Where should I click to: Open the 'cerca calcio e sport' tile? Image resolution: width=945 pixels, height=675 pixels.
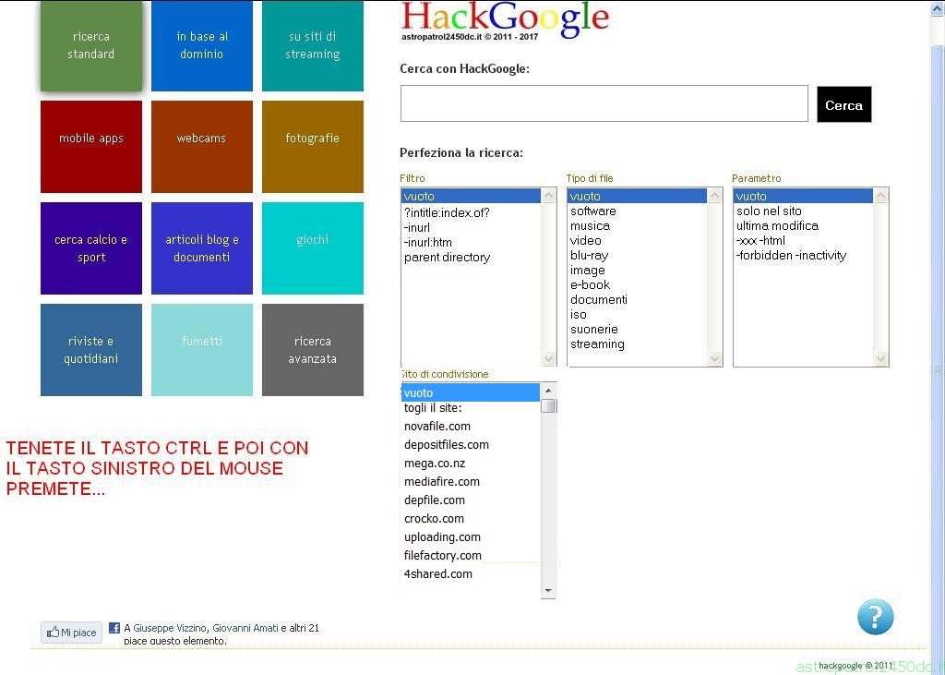click(x=91, y=247)
